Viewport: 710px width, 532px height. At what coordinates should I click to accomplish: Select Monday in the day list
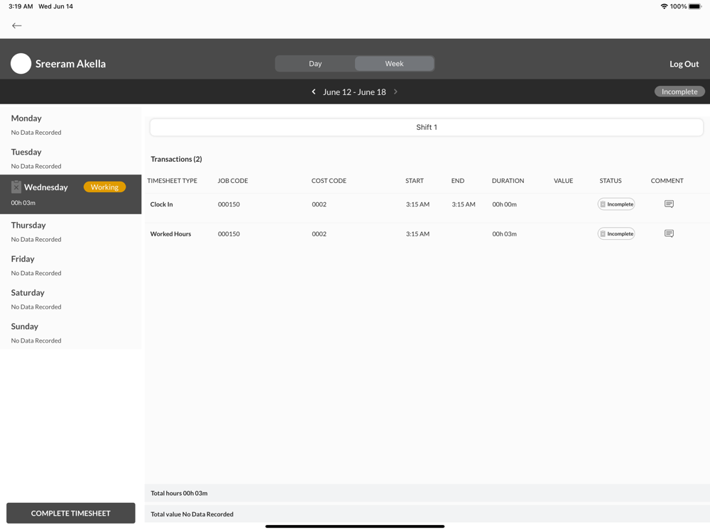[70, 124]
